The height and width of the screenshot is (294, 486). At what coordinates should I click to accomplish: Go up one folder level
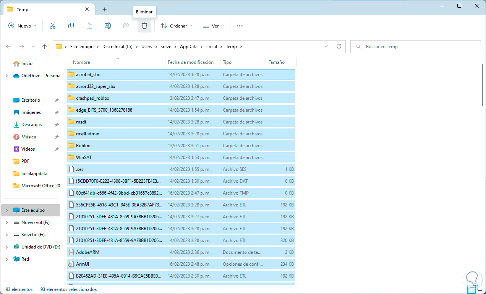(x=45, y=47)
